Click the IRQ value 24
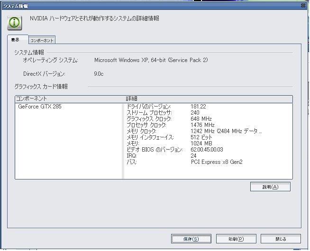 pyautogui.click(x=193, y=156)
